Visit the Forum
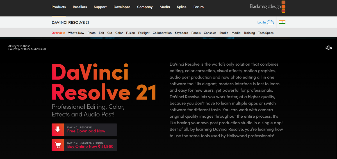 pyautogui.click(x=199, y=7)
